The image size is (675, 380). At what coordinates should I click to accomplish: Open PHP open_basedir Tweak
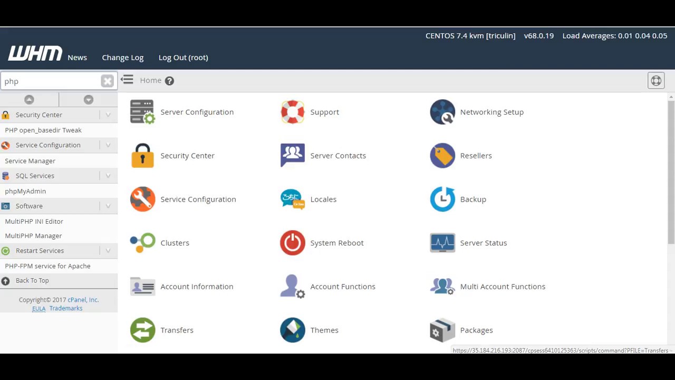pyautogui.click(x=43, y=130)
